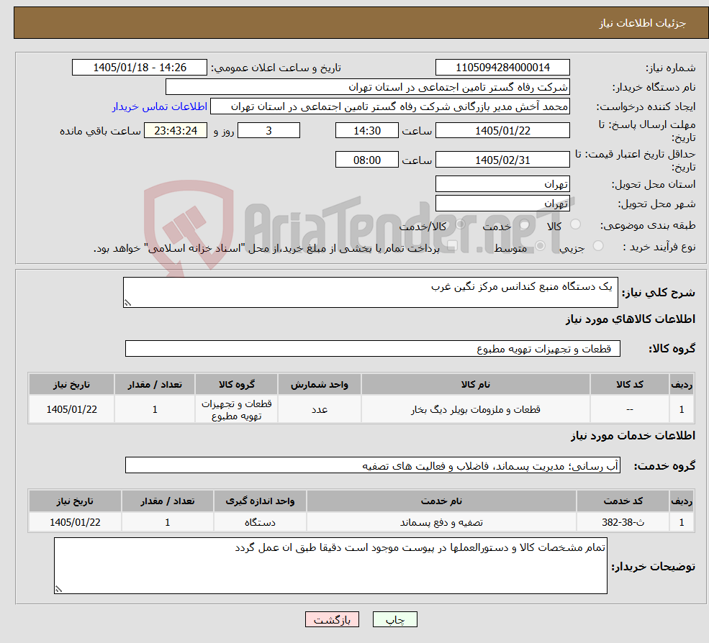This screenshot has height=643, width=709.
Task: Click price validity date 1405/02/31 field
Action: click(502, 160)
